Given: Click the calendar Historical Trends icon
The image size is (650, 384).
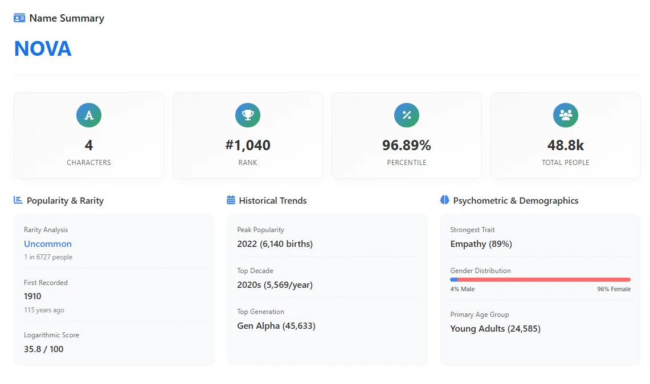Looking at the screenshot, I should [231, 200].
